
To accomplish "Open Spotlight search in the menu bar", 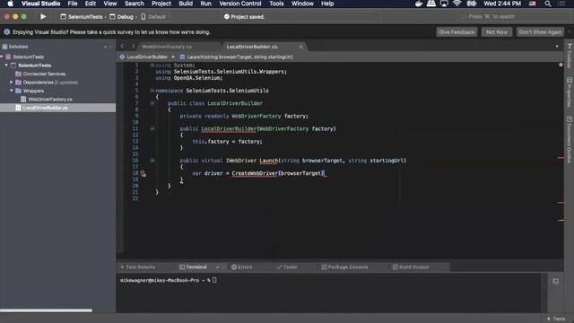I will point(548,4).
